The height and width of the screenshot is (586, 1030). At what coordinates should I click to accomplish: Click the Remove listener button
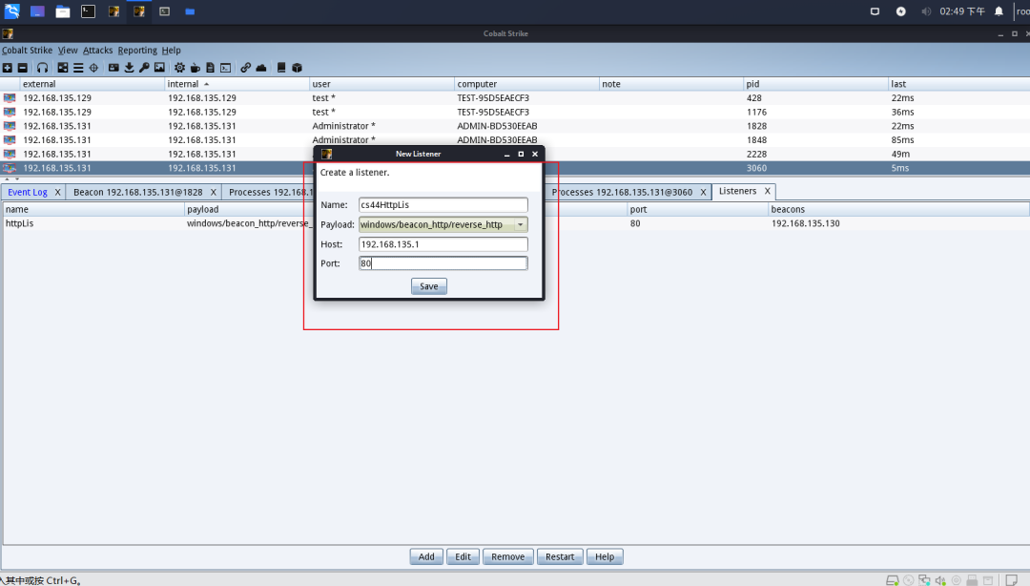pos(507,556)
